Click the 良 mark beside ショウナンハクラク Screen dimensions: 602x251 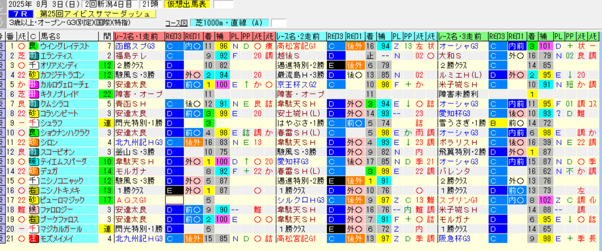(34, 133)
